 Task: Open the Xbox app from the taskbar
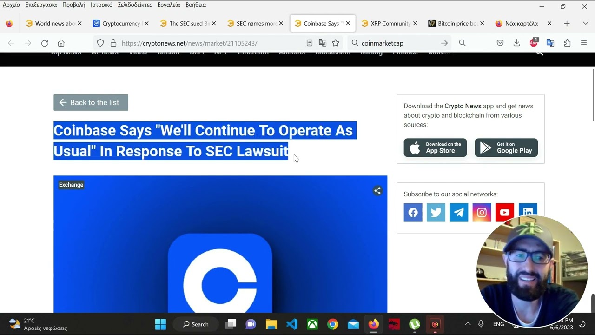coord(312,324)
